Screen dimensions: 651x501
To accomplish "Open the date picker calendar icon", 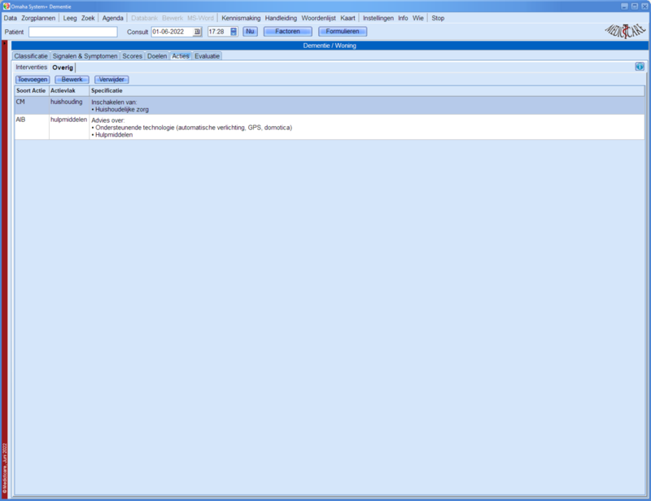I will [x=197, y=32].
